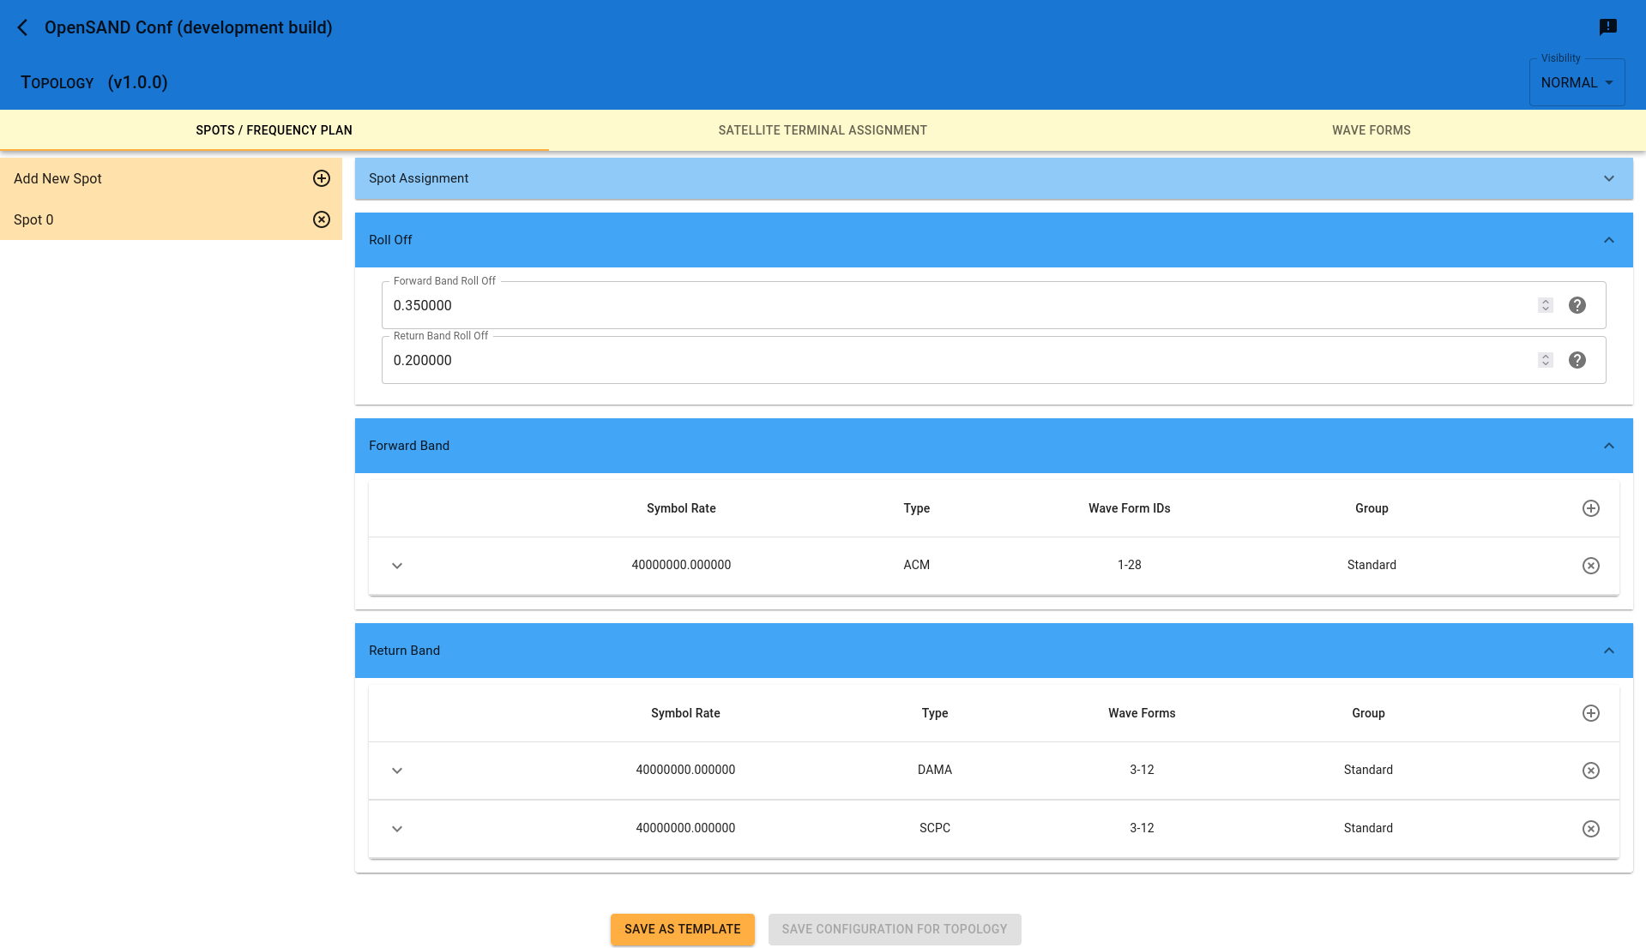Expand the DAMA return band row

[x=397, y=771]
